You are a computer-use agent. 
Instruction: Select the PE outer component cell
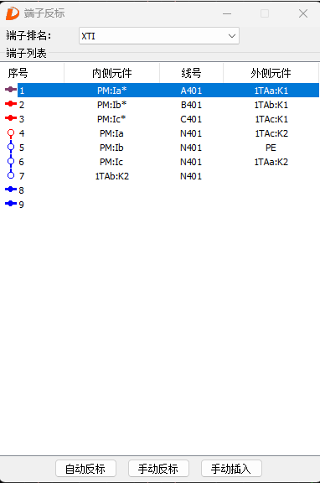pyautogui.click(x=271, y=148)
